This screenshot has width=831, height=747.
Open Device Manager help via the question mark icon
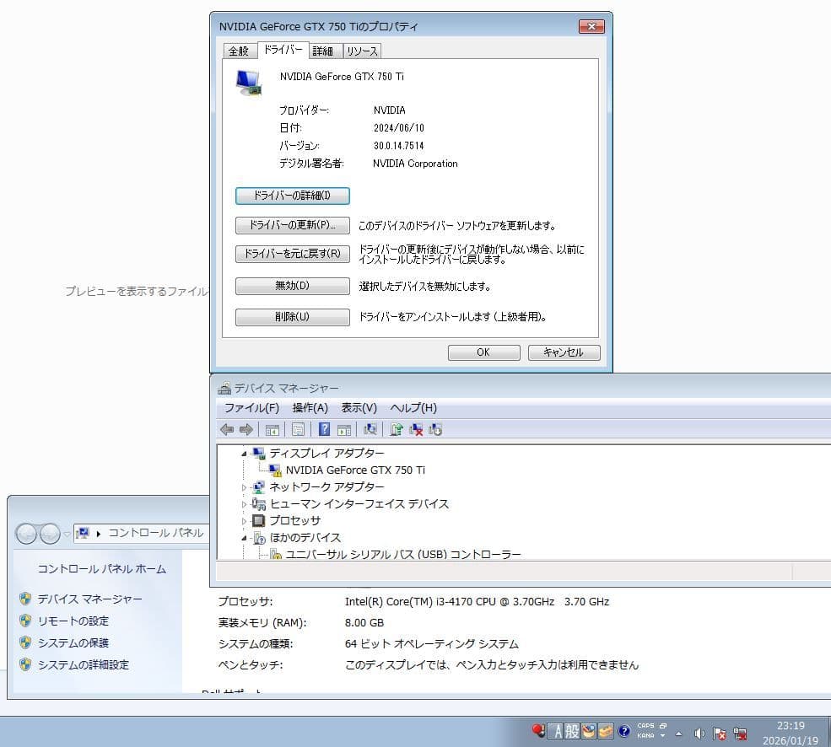click(x=325, y=429)
